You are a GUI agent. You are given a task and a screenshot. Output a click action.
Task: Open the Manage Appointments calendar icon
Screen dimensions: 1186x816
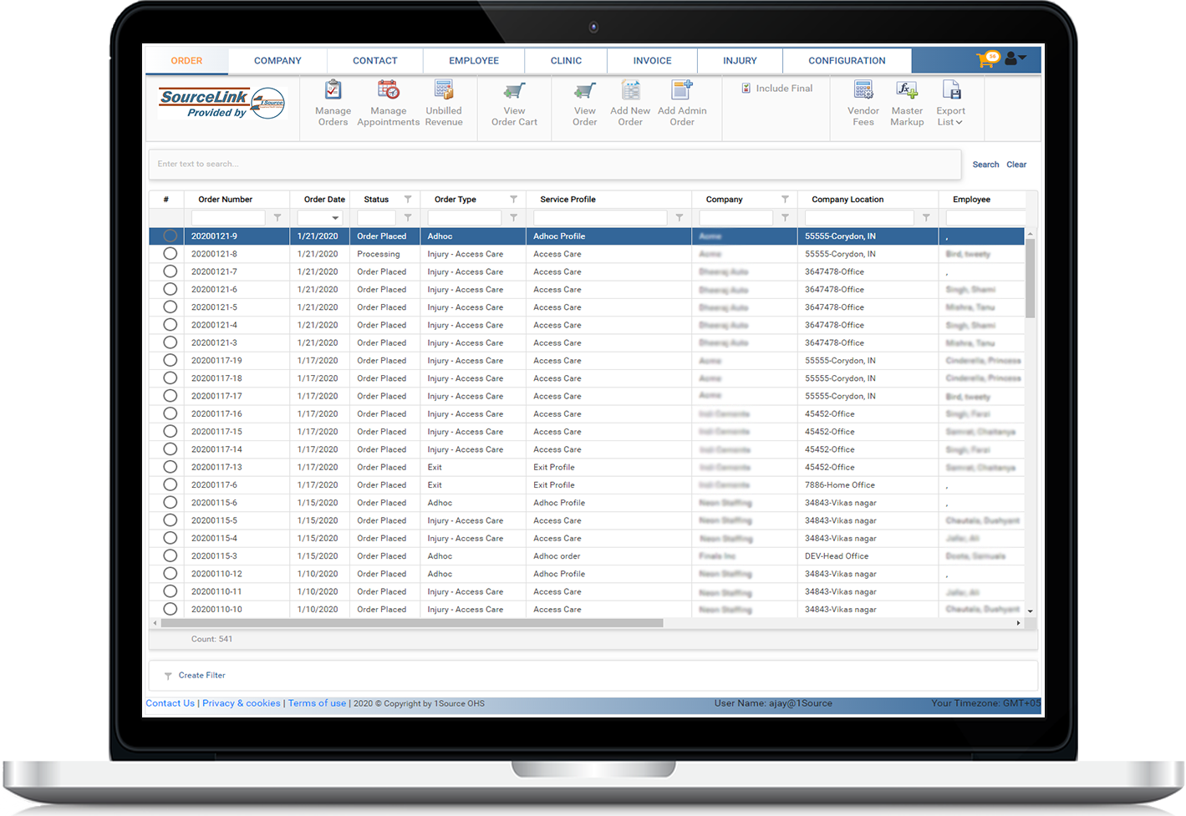(388, 91)
